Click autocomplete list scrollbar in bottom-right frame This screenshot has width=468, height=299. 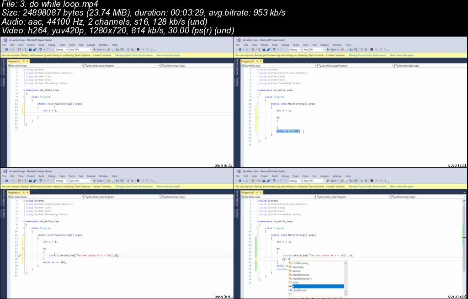346,279
